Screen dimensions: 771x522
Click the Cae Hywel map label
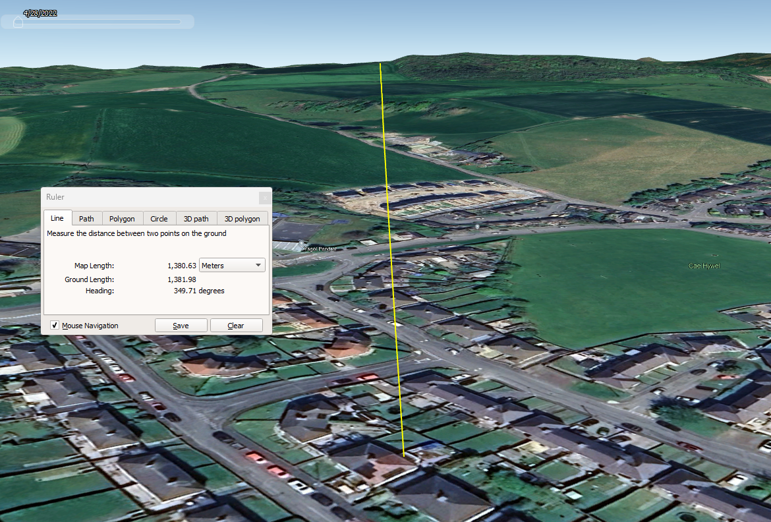tap(704, 266)
